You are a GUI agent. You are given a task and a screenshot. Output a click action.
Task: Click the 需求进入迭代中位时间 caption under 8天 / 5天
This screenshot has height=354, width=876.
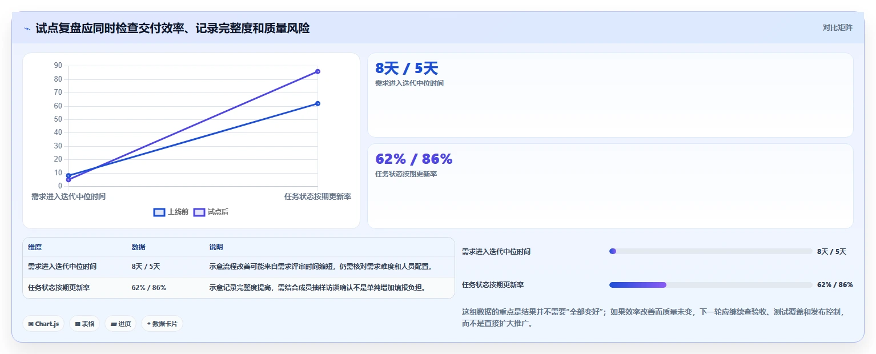pyautogui.click(x=409, y=83)
